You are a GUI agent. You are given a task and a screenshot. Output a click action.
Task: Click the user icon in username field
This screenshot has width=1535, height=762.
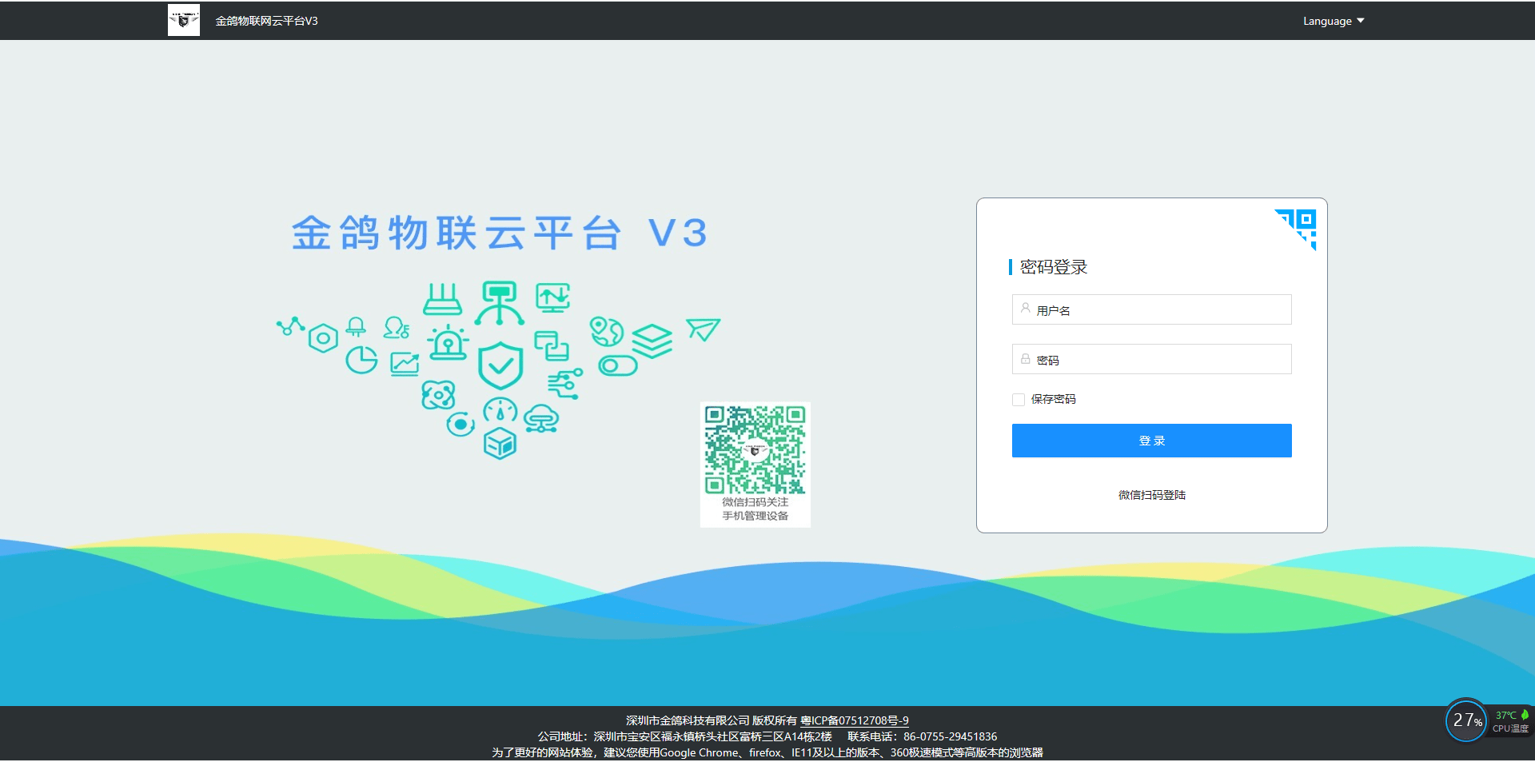click(x=1025, y=308)
